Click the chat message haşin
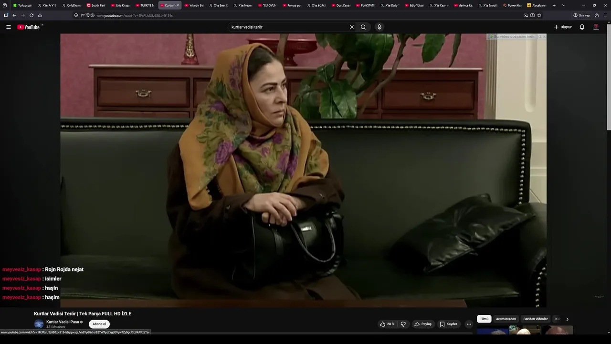Viewport: 611px width, 344px height. pyautogui.click(x=51, y=288)
